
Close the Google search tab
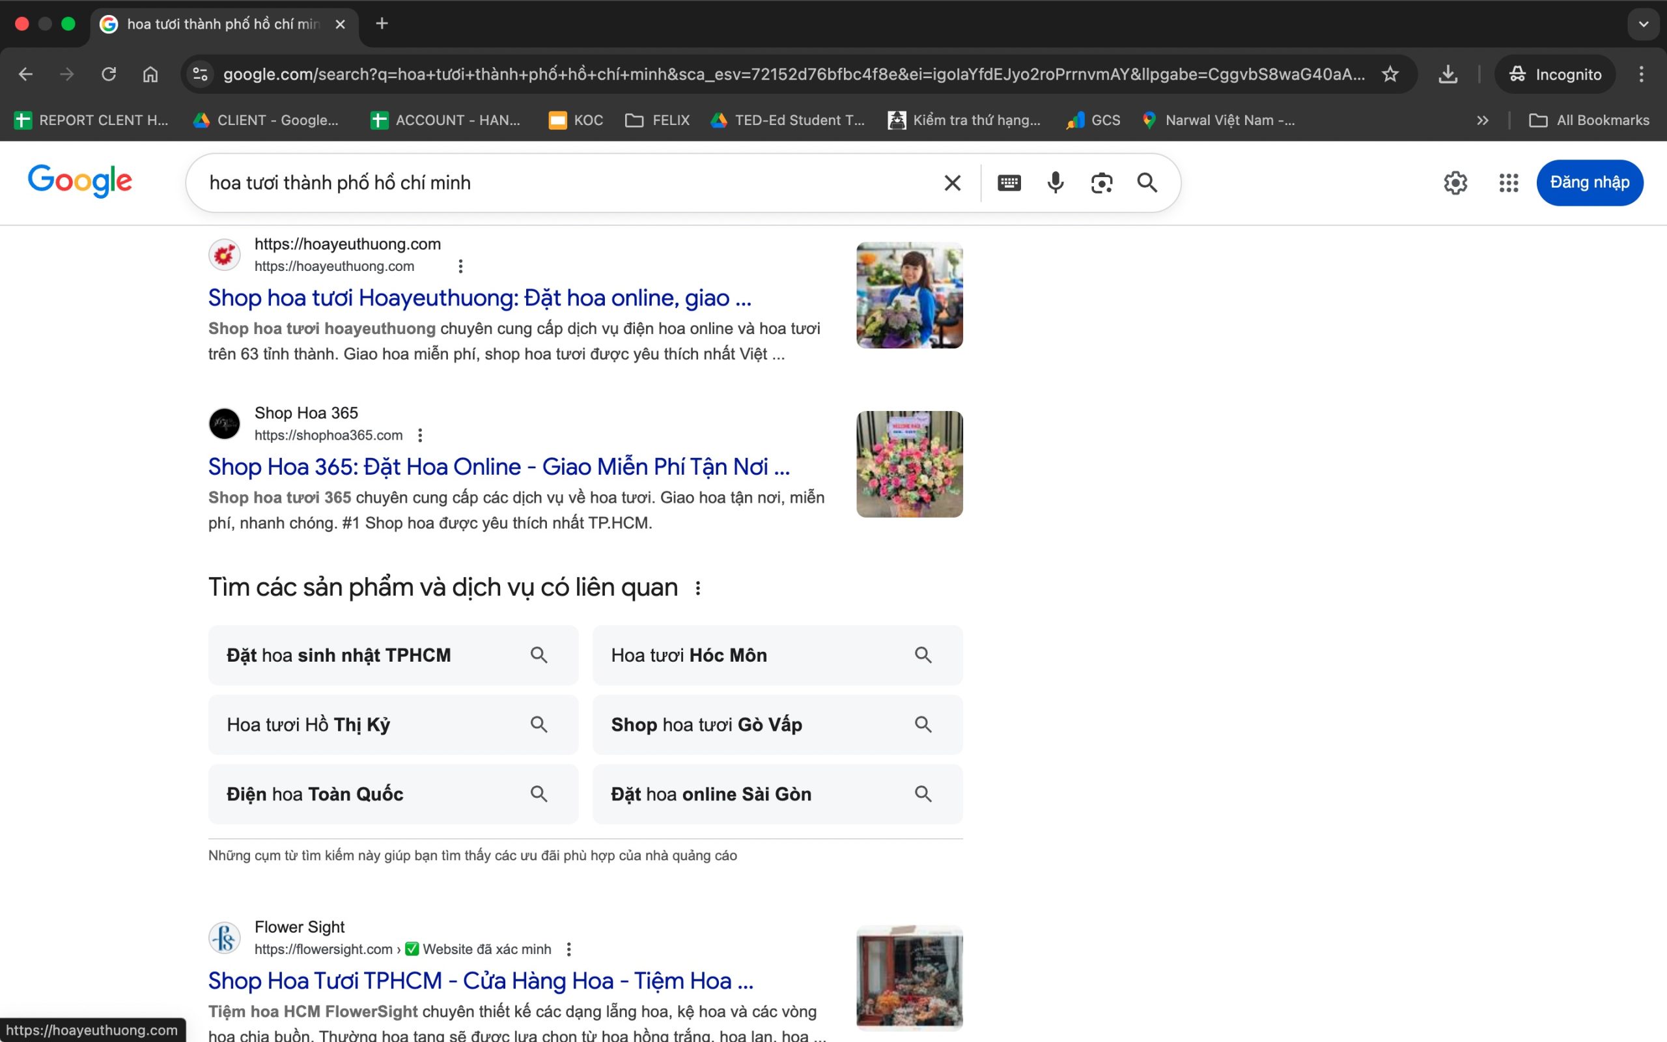pyautogui.click(x=341, y=24)
